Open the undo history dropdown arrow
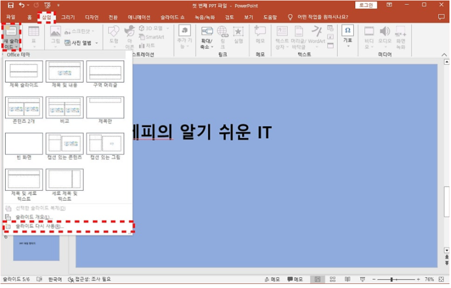Viewport: 451px width, 288px height. [x=28, y=5]
